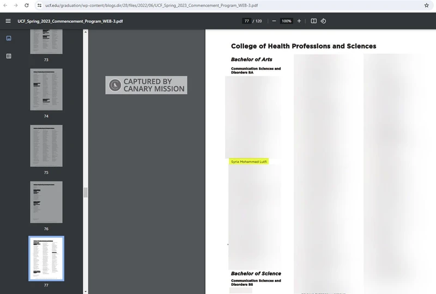436x294 pixels.
Task: Click the browser forward arrow
Action: click(x=16, y=5)
